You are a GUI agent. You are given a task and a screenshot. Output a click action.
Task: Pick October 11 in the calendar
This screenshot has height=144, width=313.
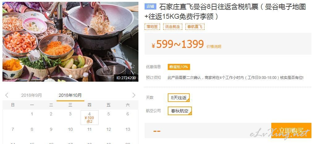89,129
